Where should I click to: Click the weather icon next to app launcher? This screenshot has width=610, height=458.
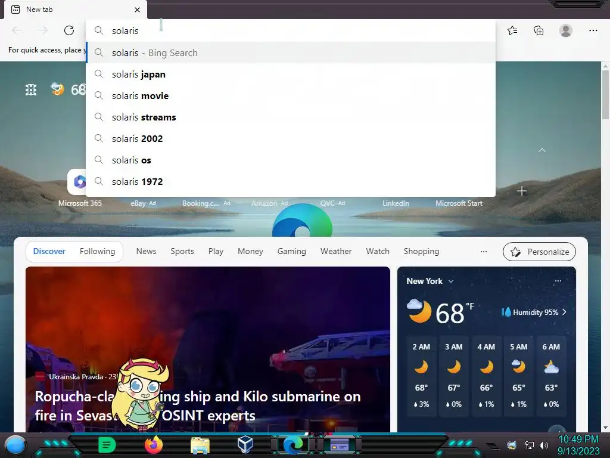point(57,89)
